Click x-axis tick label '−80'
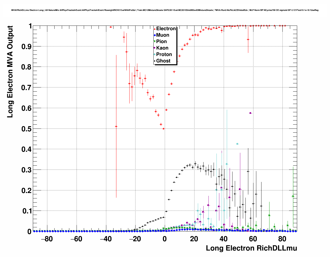The width and height of the screenshot is (330, 257). pyautogui.click(x=47, y=239)
